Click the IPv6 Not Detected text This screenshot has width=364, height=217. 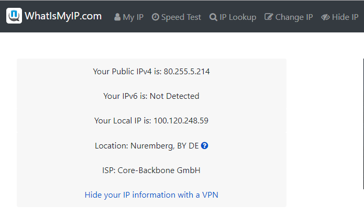[174, 96]
